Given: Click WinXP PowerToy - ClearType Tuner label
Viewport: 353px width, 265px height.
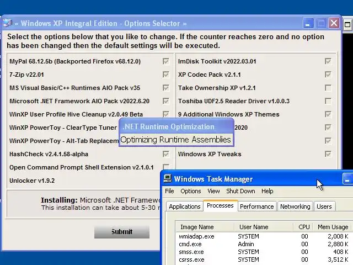Looking at the screenshot, I should (63, 128).
